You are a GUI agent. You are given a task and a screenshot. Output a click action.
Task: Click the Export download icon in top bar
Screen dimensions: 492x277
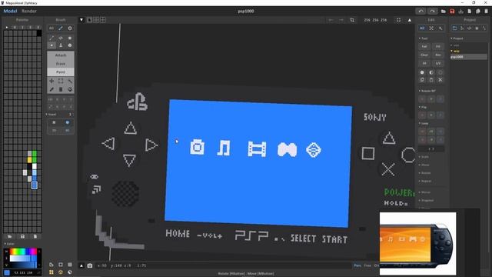click(x=460, y=12)
